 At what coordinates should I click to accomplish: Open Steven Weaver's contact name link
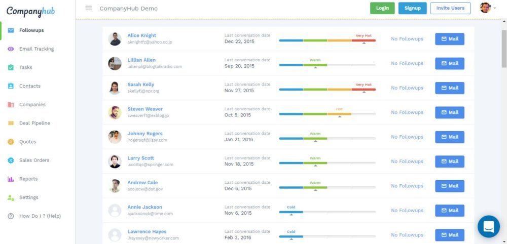(x=145, y=109)
